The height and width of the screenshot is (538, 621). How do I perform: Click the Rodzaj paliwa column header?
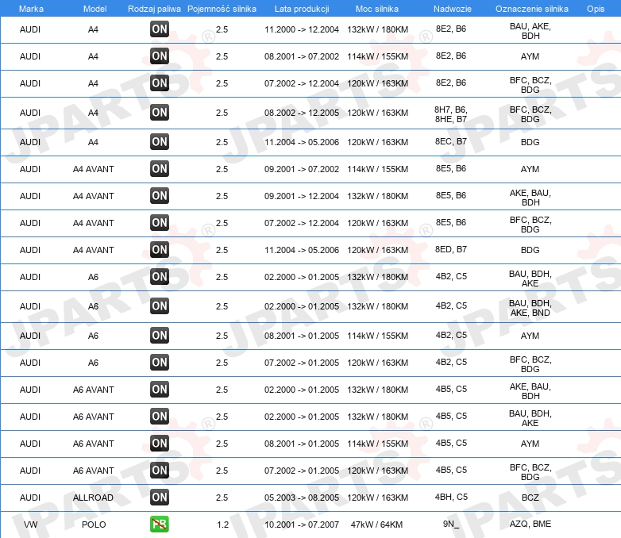point(154,9)
